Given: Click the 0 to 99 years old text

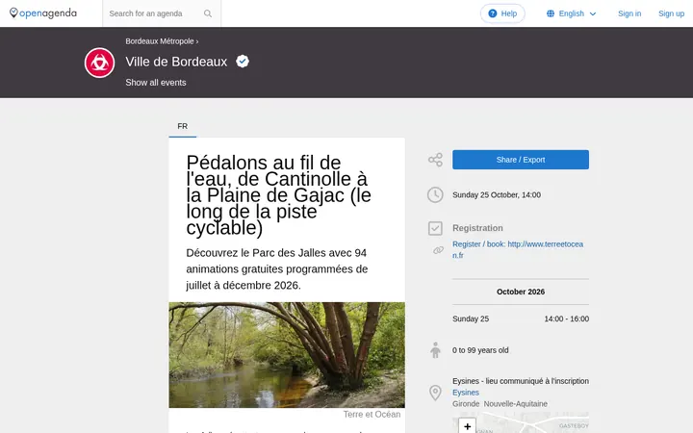Looking at the screenshot, I should [480, 350].
